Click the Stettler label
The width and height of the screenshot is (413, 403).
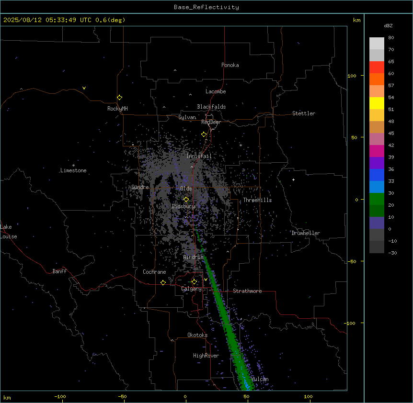(x=304, y=113)
